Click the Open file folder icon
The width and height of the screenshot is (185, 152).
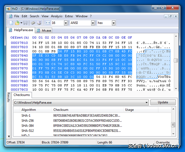17,23
